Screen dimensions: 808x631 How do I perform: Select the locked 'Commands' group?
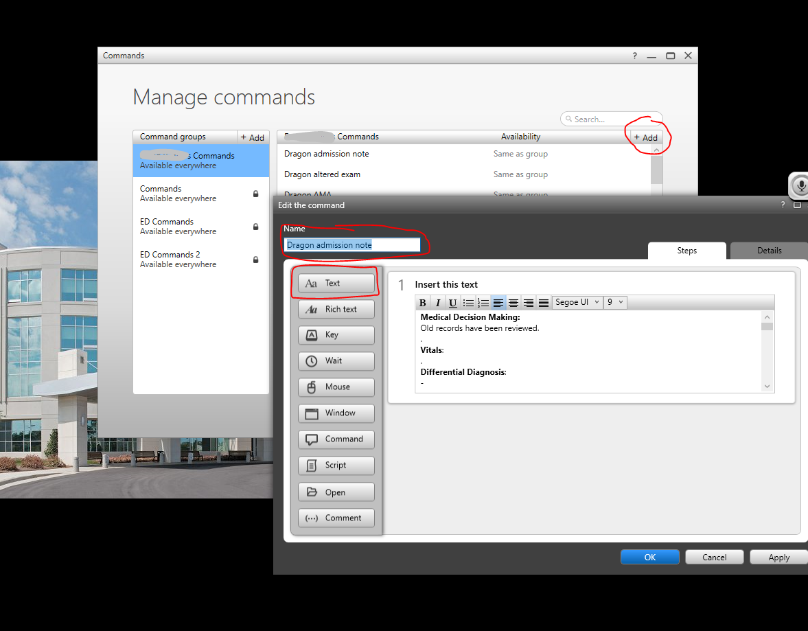(201, 194)
